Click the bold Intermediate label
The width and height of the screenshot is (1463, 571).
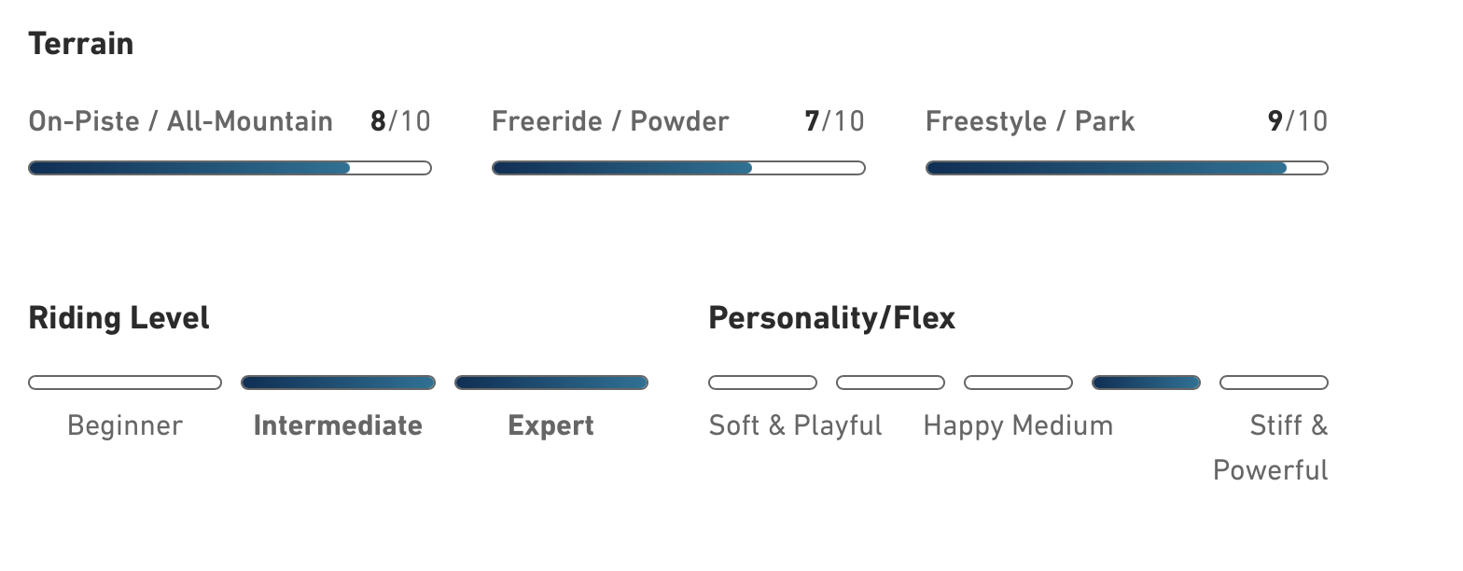338,426
